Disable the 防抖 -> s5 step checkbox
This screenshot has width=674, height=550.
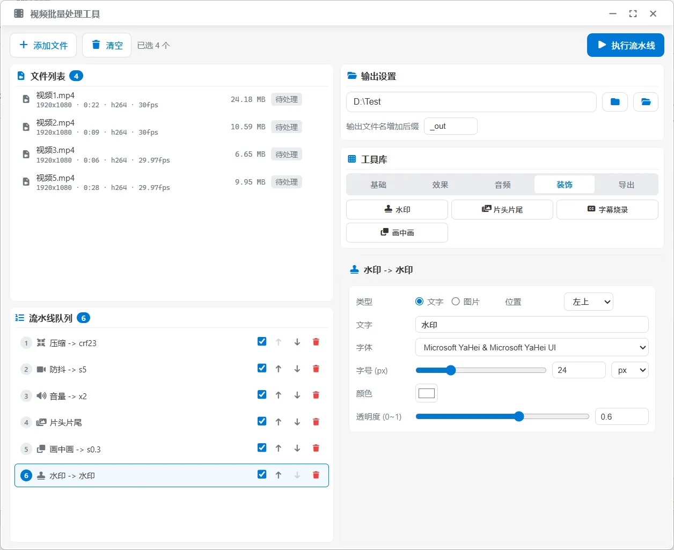click(x=262, y=368)
